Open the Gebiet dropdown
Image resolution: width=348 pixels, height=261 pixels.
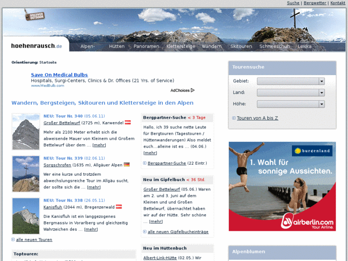click(x=291, y=81)
